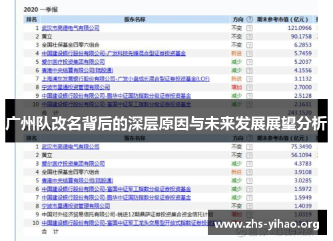Click shareholder name 黄立 in the 56.1094 row

[x=47, y=155]
